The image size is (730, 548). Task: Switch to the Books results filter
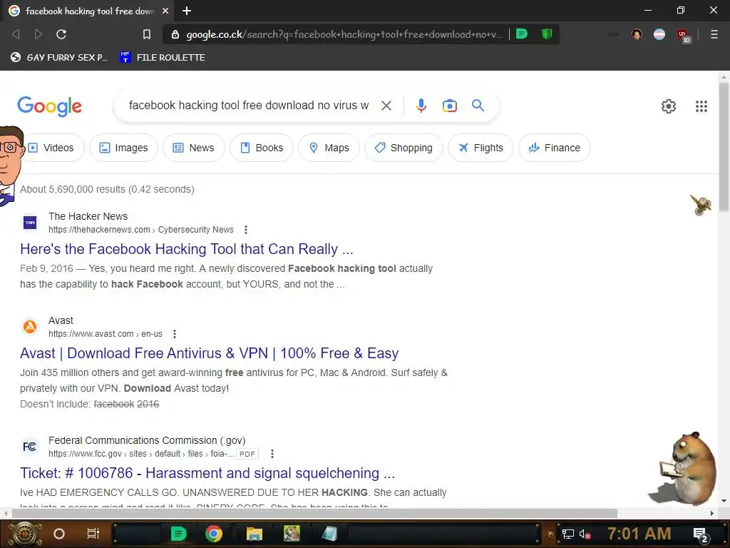coord(262,148)
